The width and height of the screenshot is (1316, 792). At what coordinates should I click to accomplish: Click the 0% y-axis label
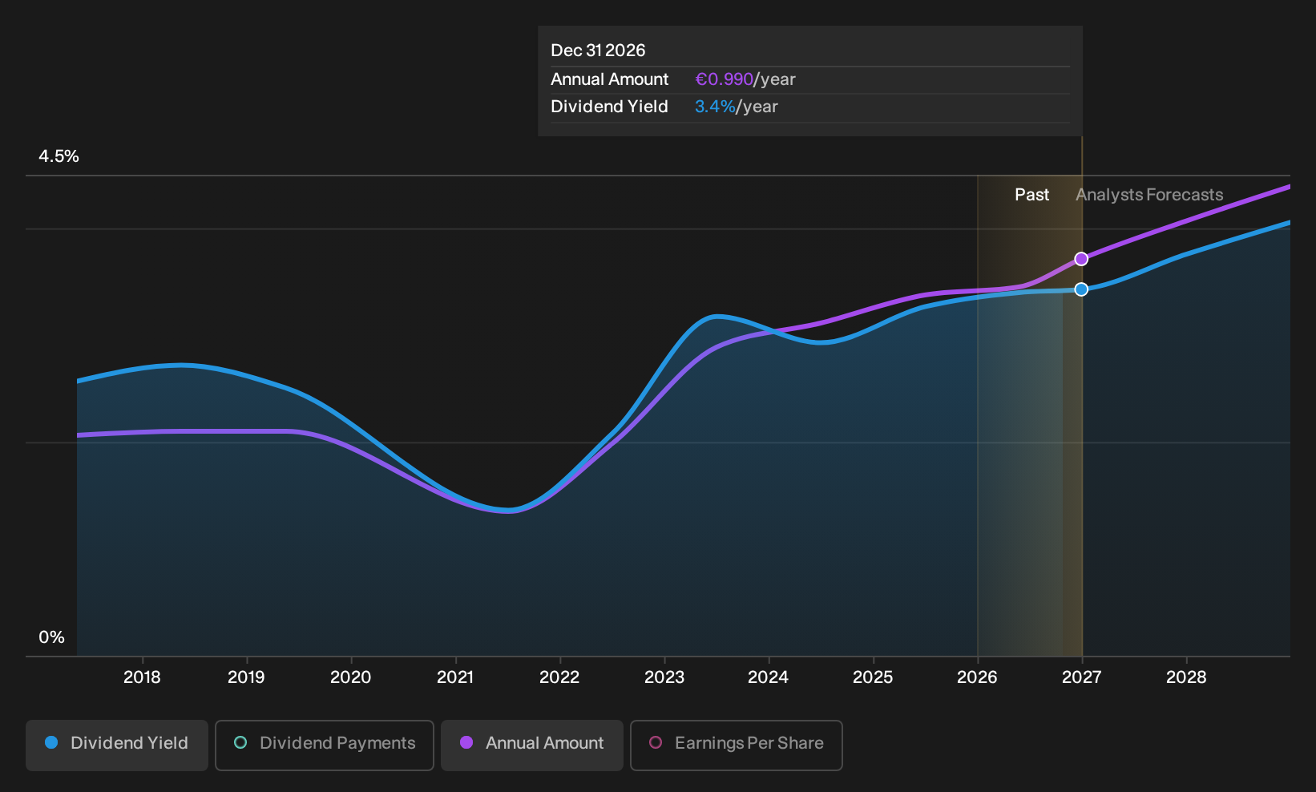(52, 637)
